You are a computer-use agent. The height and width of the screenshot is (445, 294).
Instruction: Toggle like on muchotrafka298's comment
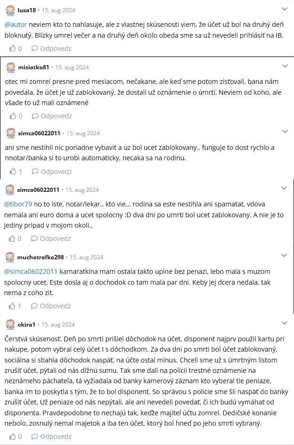pyautogui.click(x=12, y=305)
